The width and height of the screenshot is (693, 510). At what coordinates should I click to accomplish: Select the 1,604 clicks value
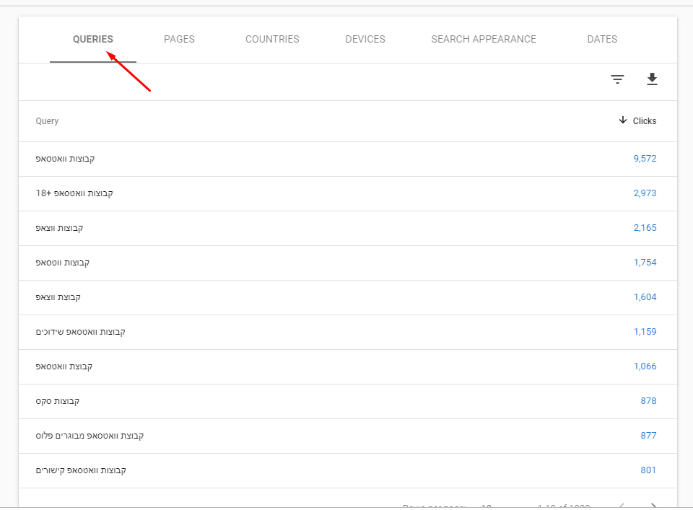[x=645, y=297]
